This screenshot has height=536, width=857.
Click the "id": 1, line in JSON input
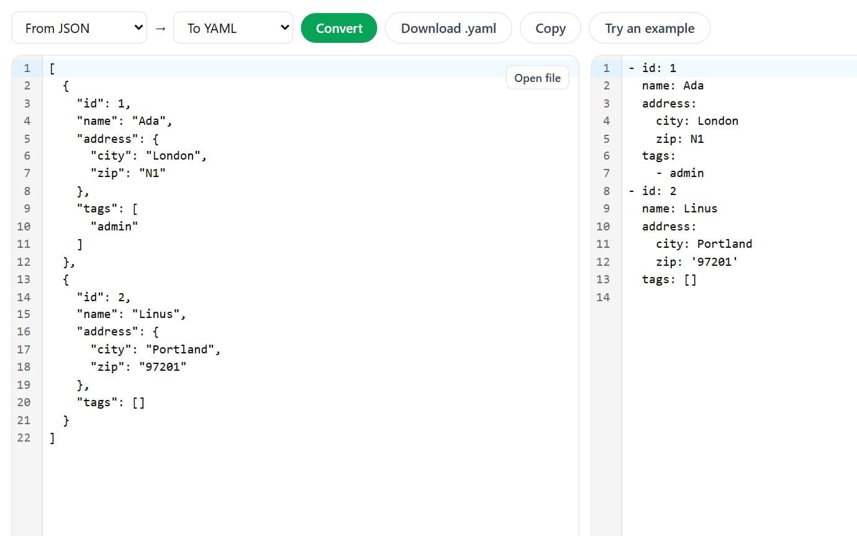pos(104,103)
